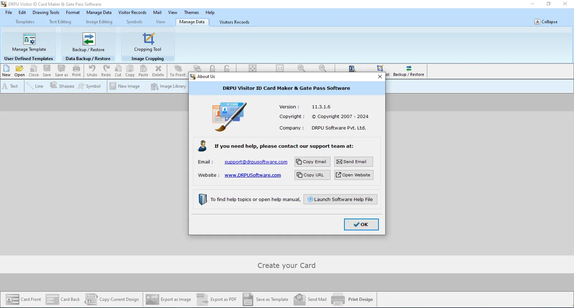574x308 pixels.
Task: Click the Copy Email button
Action: (312, 162)
